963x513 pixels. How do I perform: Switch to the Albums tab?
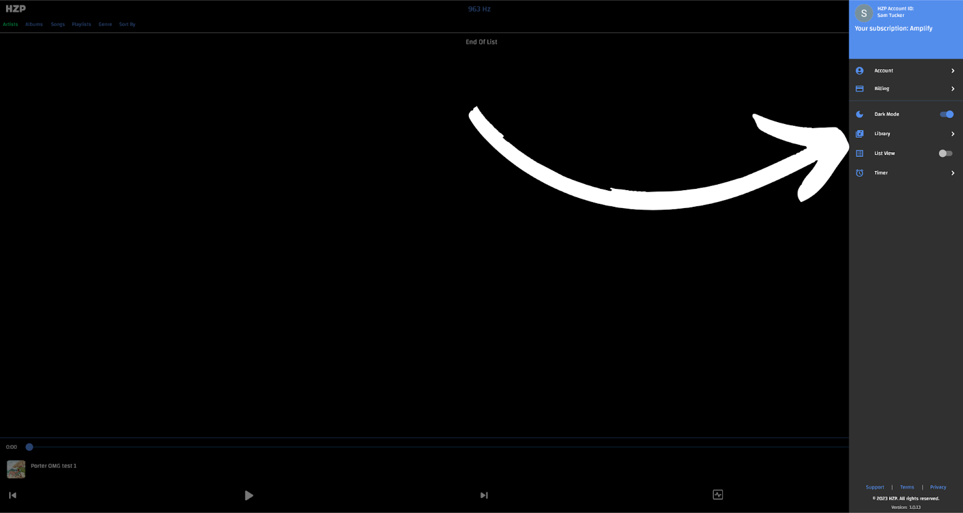pyautogui.click(x=34, y=25)
